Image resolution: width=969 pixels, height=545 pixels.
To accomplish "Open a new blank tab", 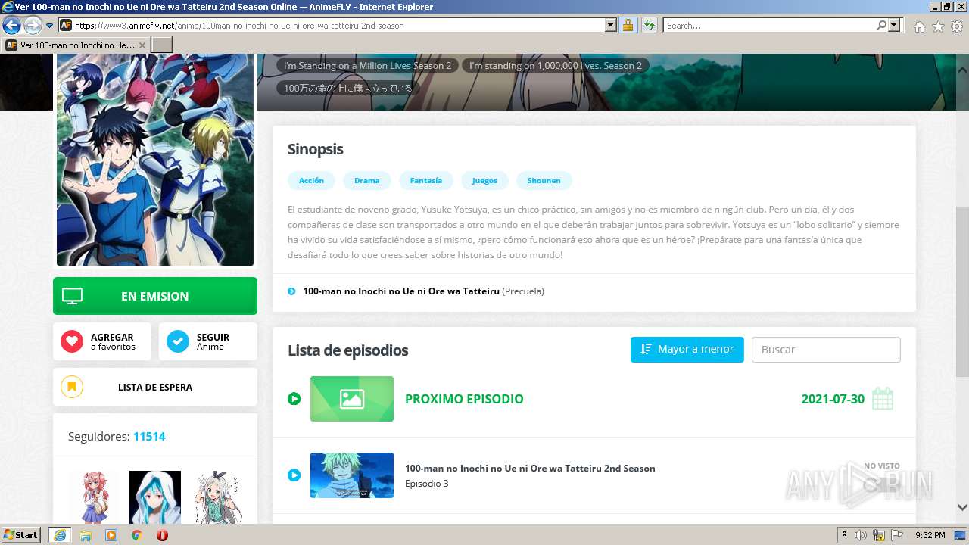I will point(162,45).
